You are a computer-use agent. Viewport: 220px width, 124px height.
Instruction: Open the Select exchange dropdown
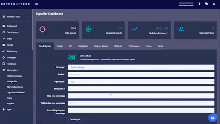point(141,67)
